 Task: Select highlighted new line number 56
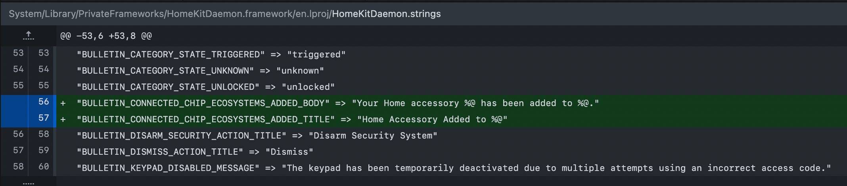click(x=44, y=102)
